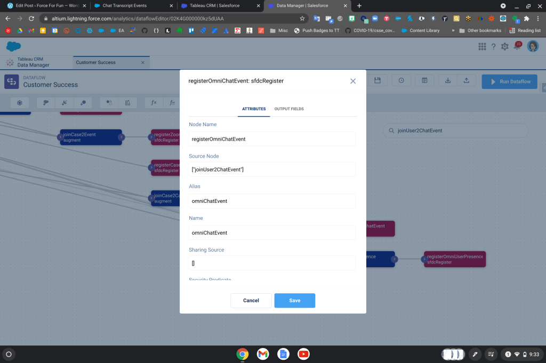
Task: Click the Run Dataflow button
Action: pyautogui.click(x=509, y=81)
